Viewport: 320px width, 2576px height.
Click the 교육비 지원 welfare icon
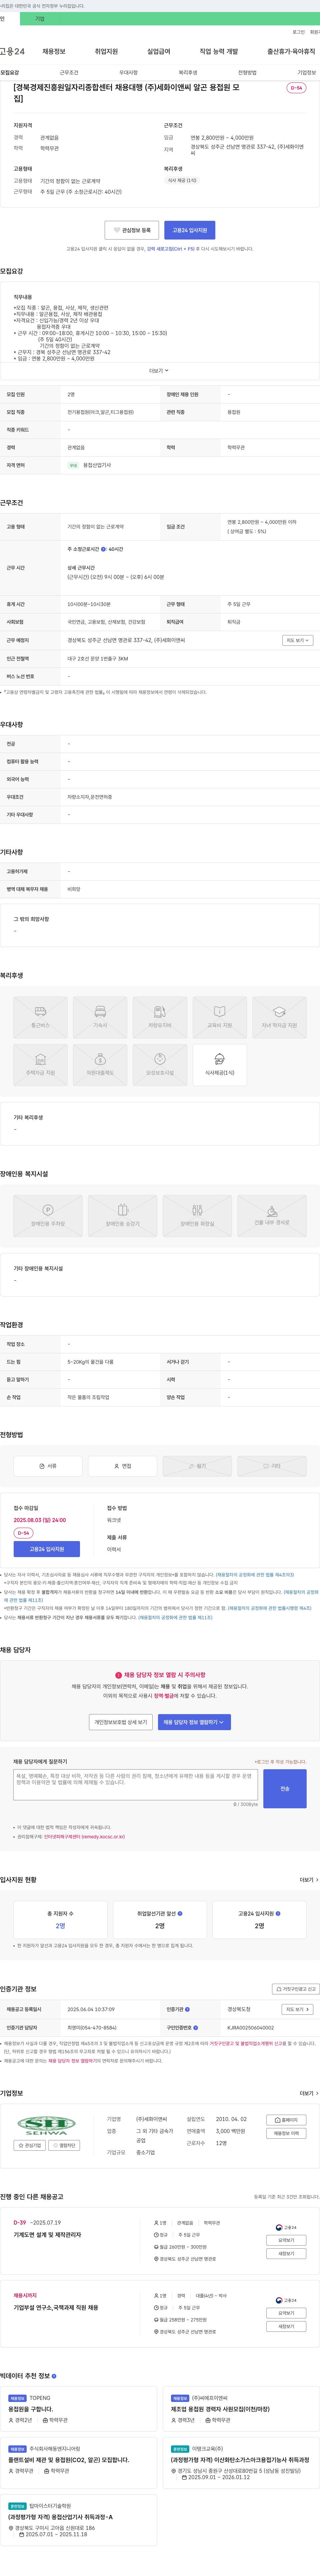219,1017
